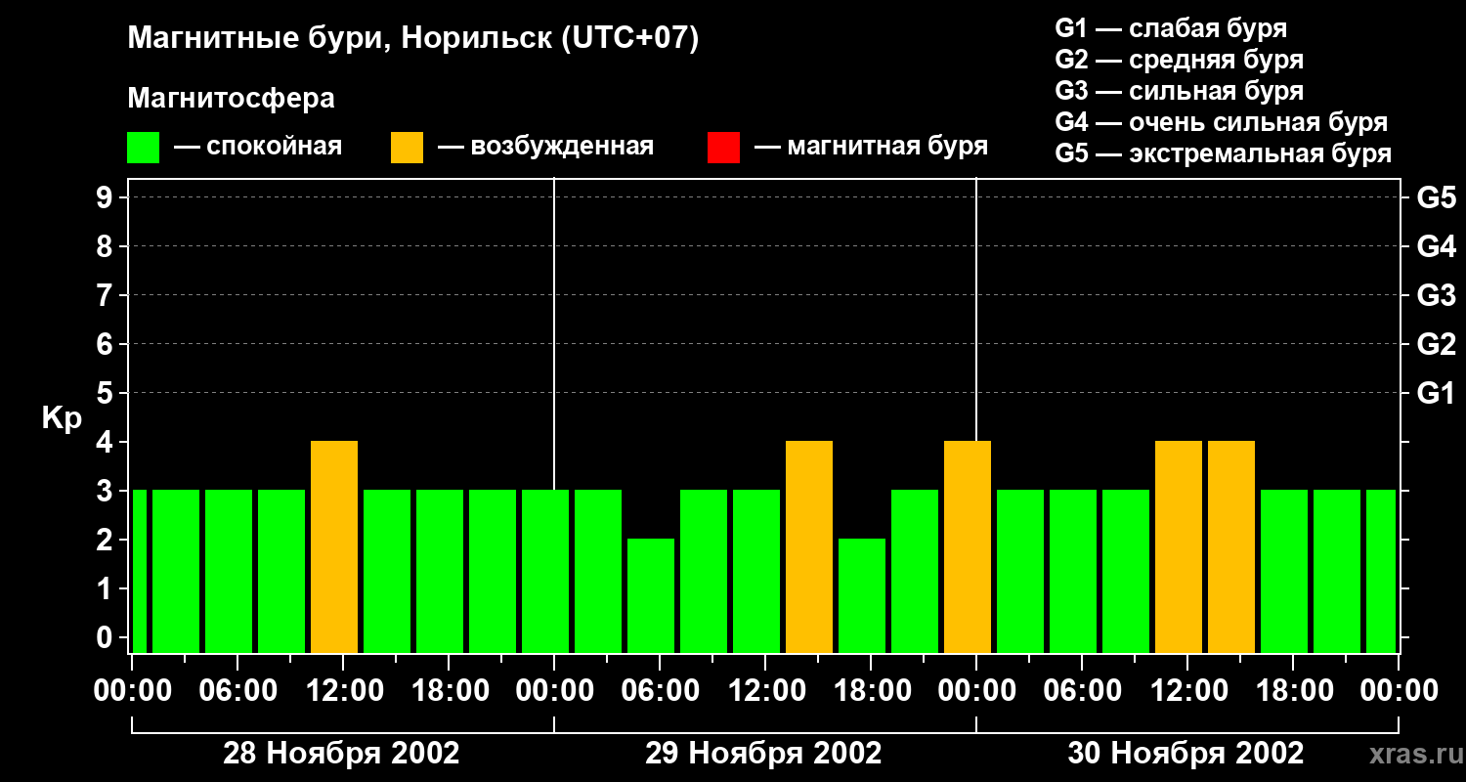Click the '— возбужденная' legend label
The image size is (1466, 782).
point(545,147)
